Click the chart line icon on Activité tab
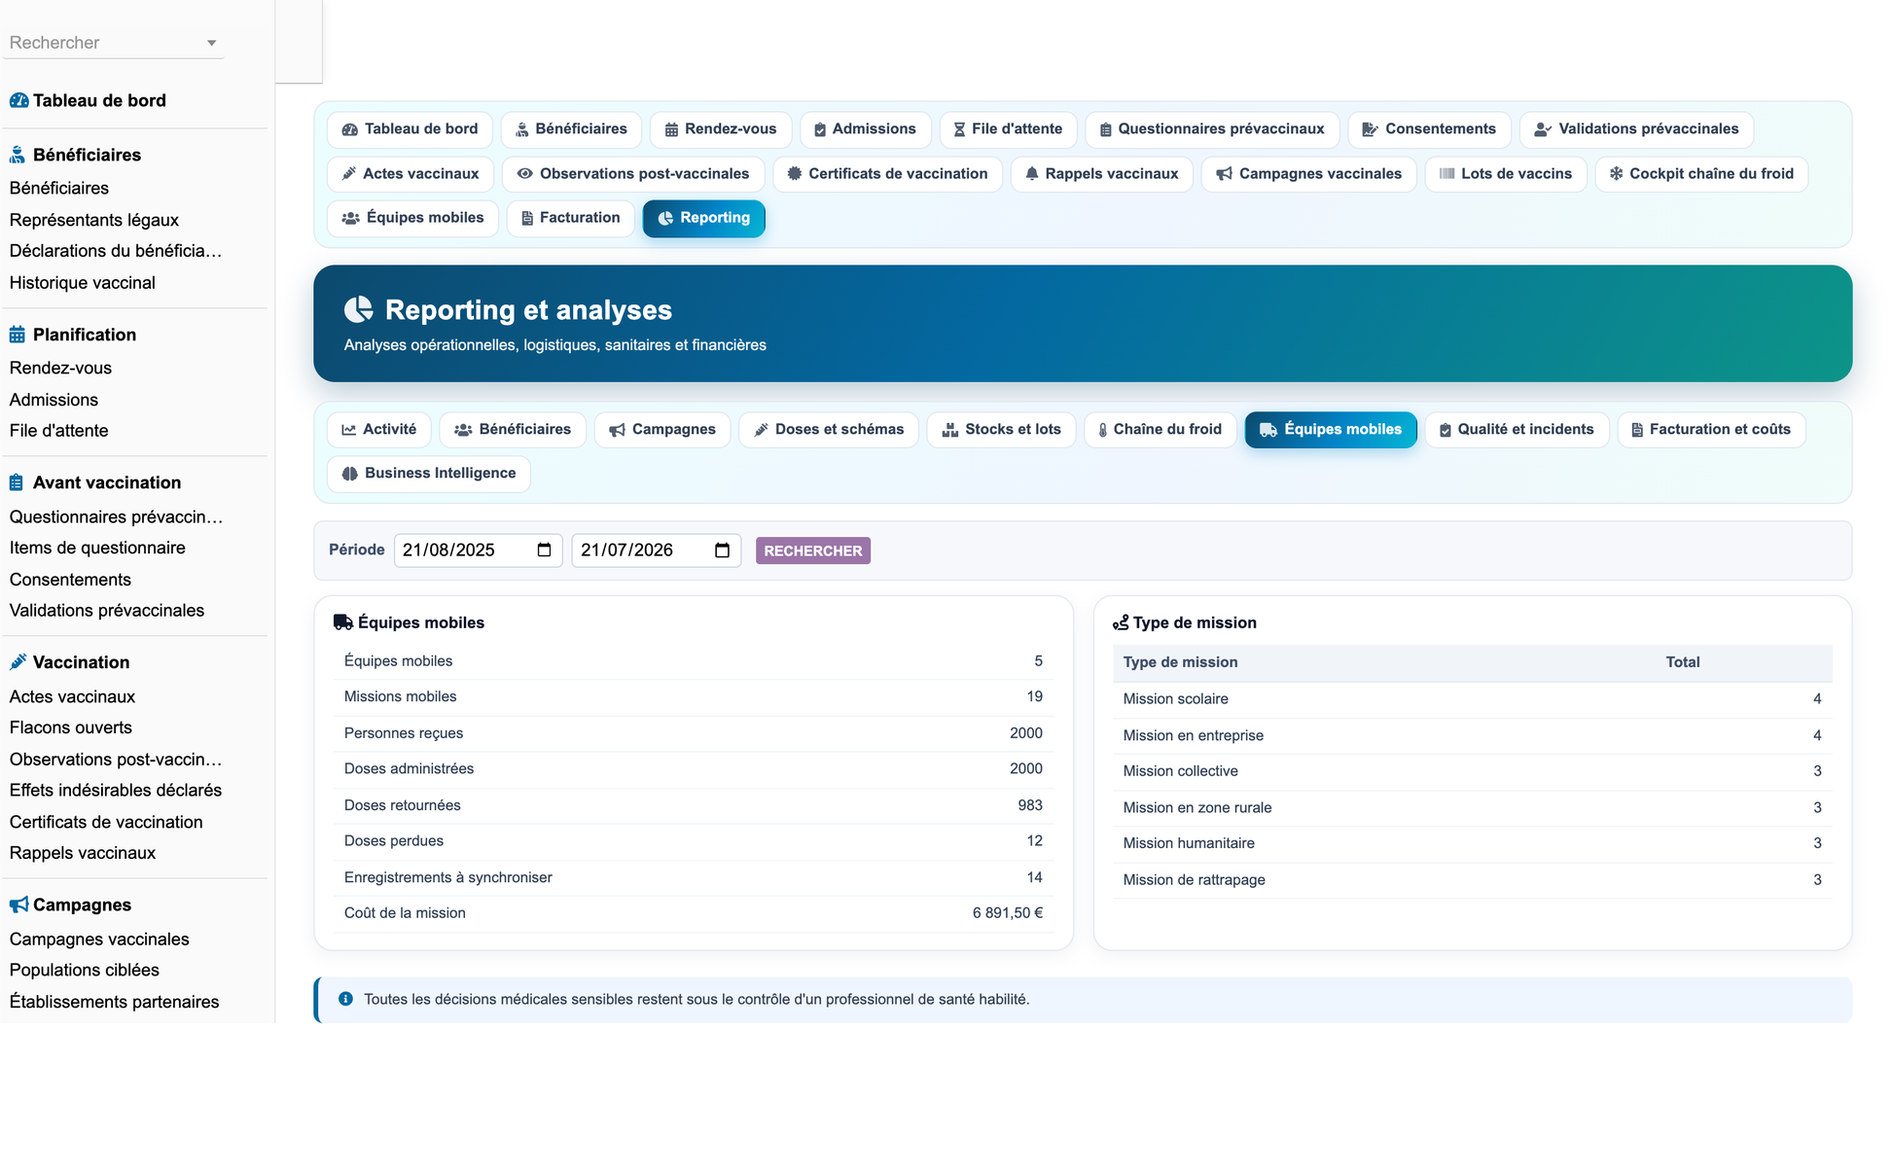 pos(348,430)
